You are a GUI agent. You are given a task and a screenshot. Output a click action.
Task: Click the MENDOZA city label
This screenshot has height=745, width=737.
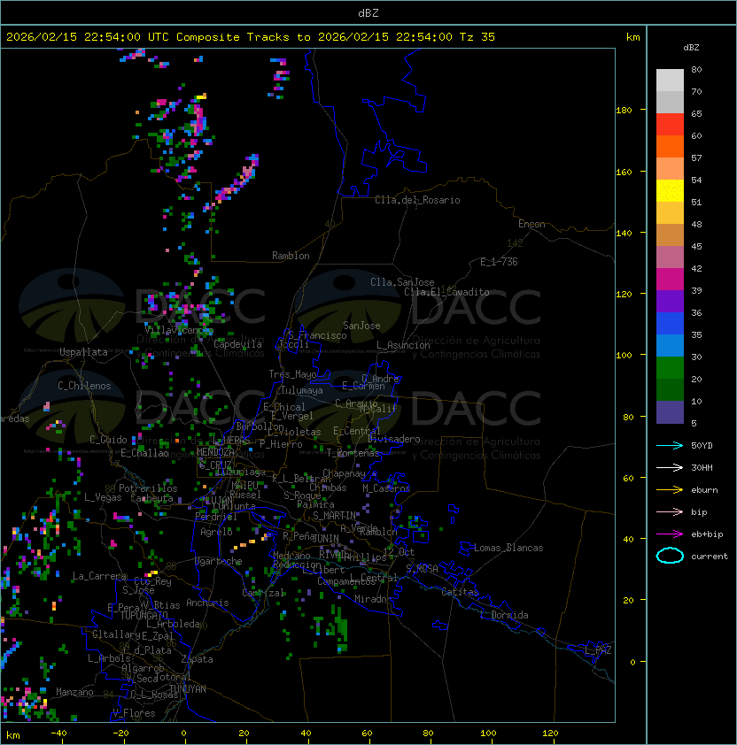click(215, 451)
